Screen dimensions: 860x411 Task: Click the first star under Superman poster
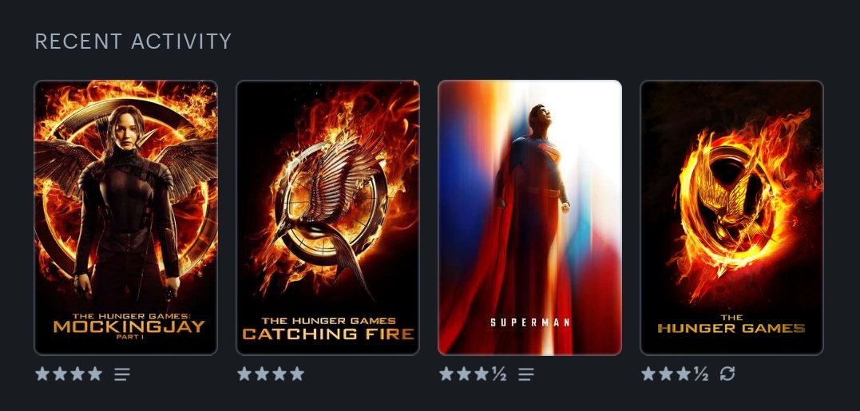coord(446,373)
